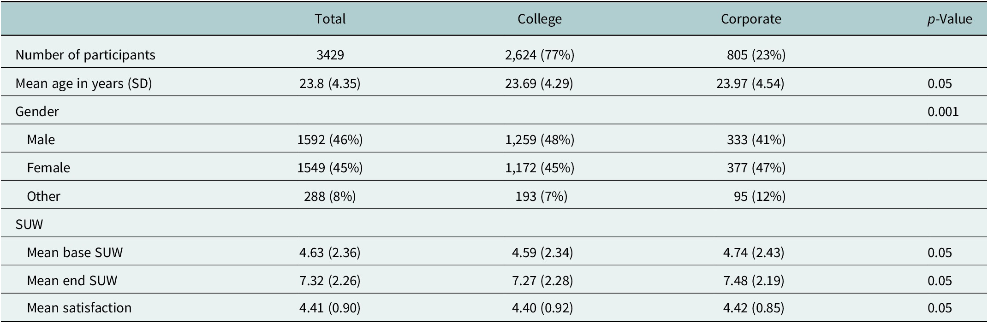988x323 pixels.
Task: Click the Gender row label
Action: coord(37,112)
